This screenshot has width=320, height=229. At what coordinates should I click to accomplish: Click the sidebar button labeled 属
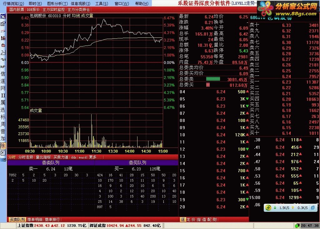coord(3,102)
